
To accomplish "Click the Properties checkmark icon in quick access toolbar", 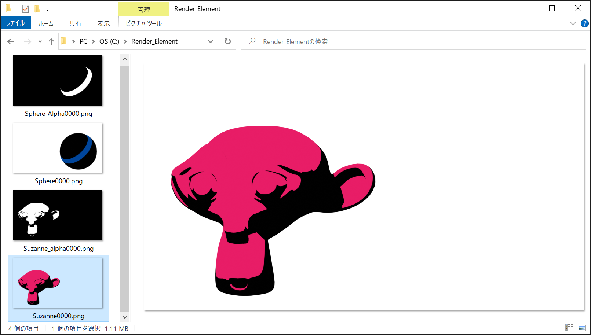I will (x=25, y=9).
